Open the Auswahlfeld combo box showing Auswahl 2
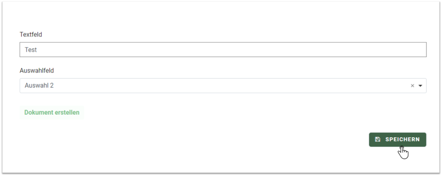This screenshot has width=442, height=176. point(223,85)
